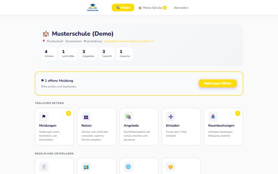Click the Schüler count tile
The height and width of the screenshot is (174, 278).
49,54
